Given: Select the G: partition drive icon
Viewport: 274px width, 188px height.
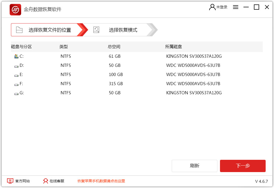Looking at the screenshot, I should (x=16, y=93).
